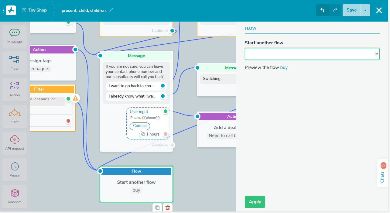Open the buy flow preview link
Screen dimensions: 390x213
pos(284,67)
